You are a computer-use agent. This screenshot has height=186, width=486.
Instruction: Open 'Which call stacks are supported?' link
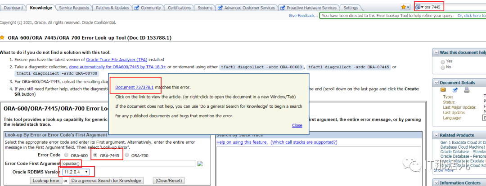coord(304,142)
